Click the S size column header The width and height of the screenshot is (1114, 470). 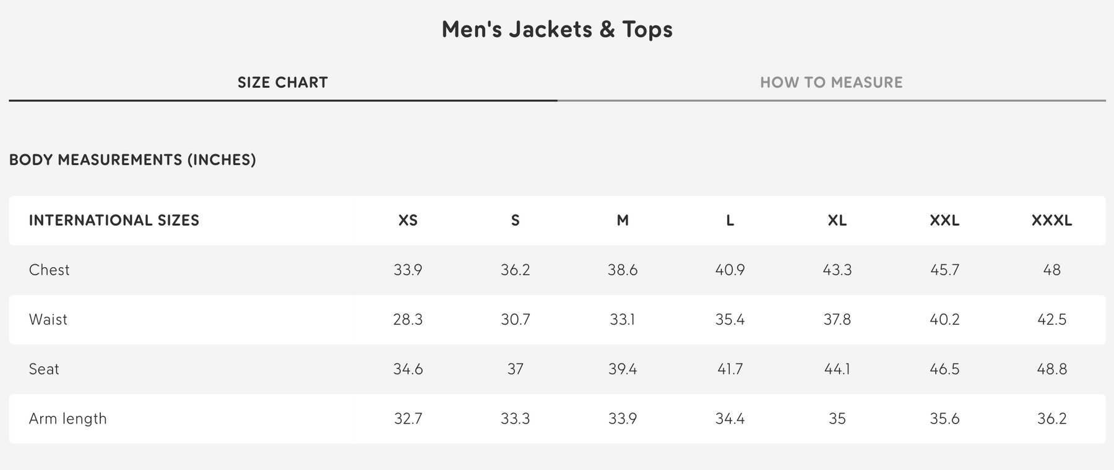click(x=516, y=220)
